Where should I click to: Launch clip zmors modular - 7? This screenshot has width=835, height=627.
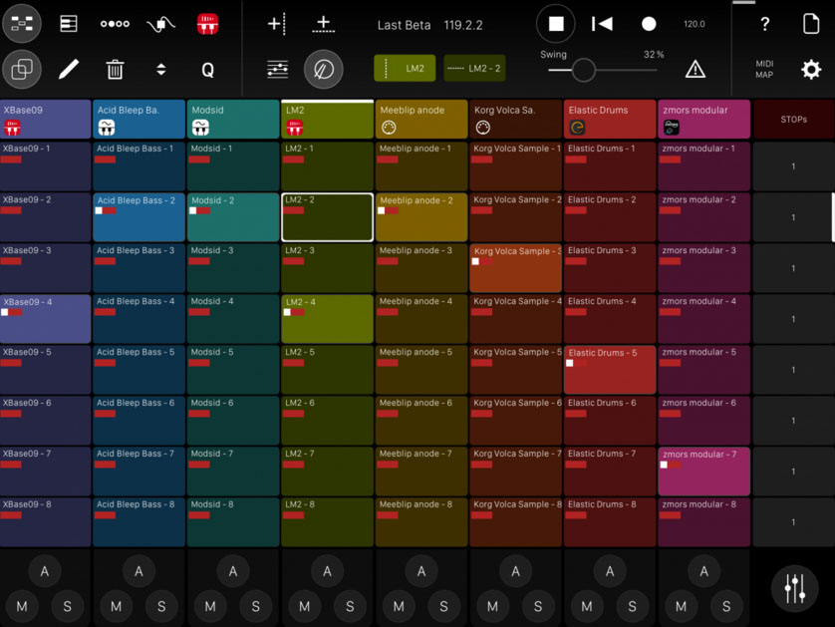(x=704, y=470)
